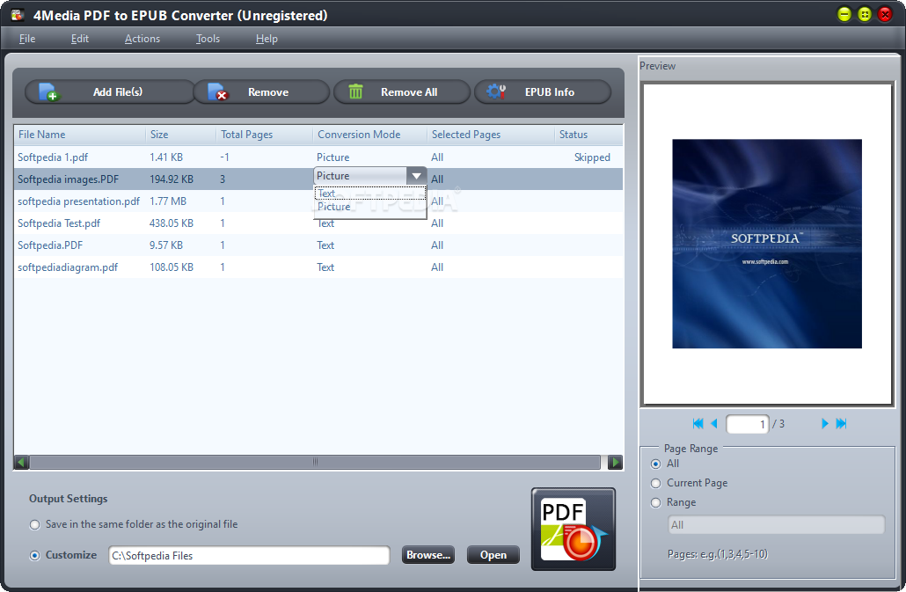The image size is (906, 592).
Task: Jump to first preview page
Action: click(698, 423)
